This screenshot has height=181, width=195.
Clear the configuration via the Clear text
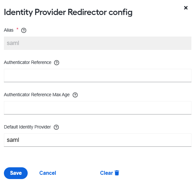coord(106,173)
